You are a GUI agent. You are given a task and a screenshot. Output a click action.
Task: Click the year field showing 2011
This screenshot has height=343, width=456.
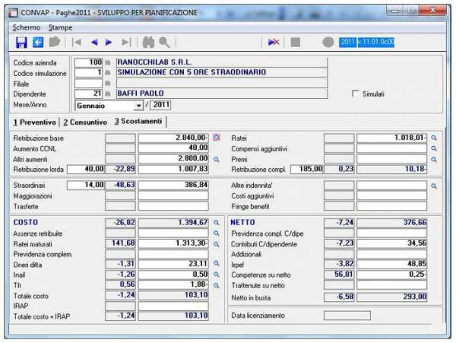(160, 105)
